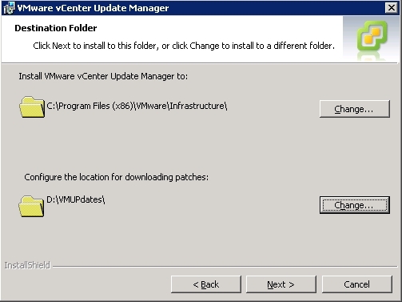Proceed with the Next button
Image resolution: width=402 pixels, height=302 pixels.
click(281, 284)
